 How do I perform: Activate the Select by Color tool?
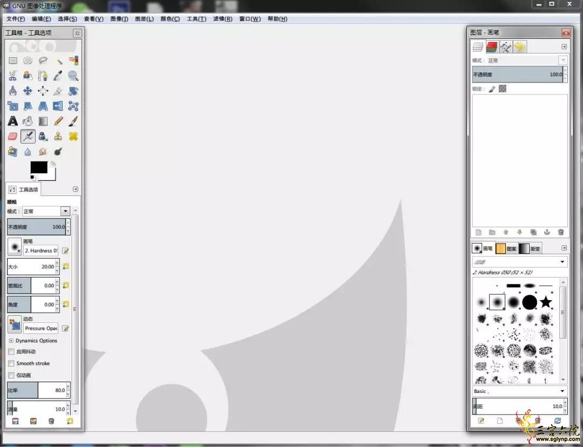(x=73, y=60)
